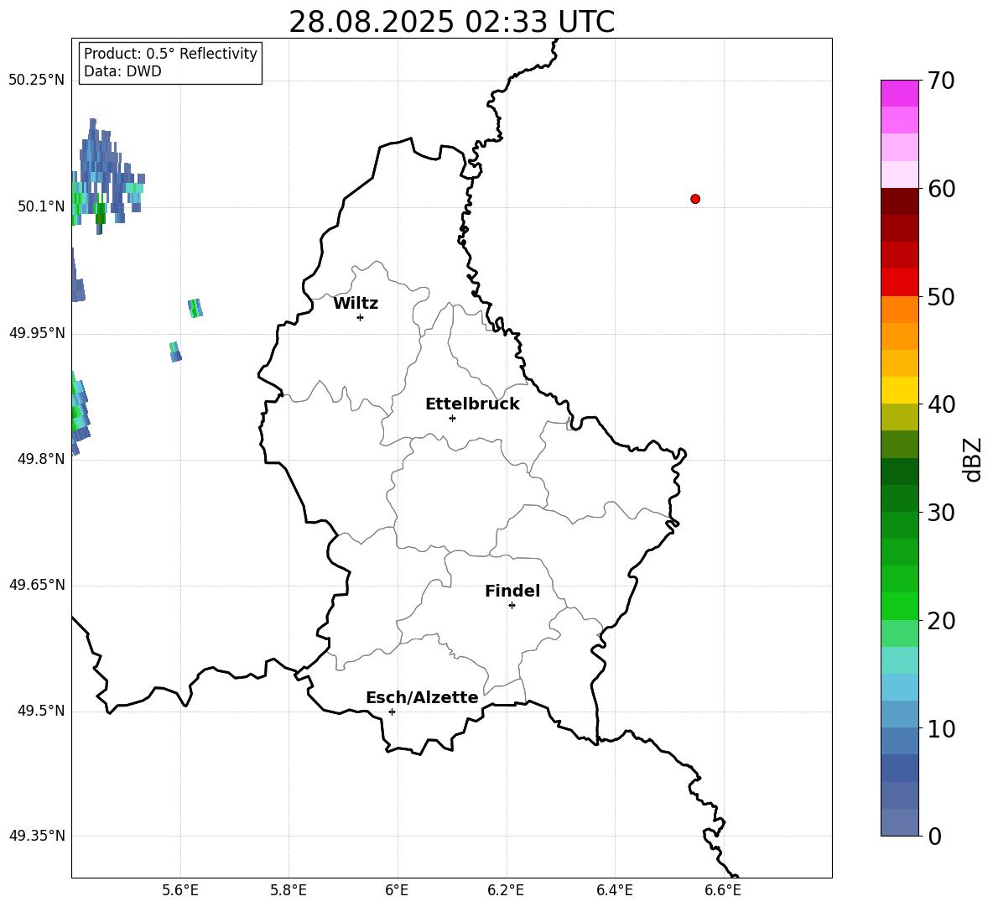Viewport: 993px width, 907px height.
Task: Click the 50.25°N latitude tick label
Action: click(36, 81)
